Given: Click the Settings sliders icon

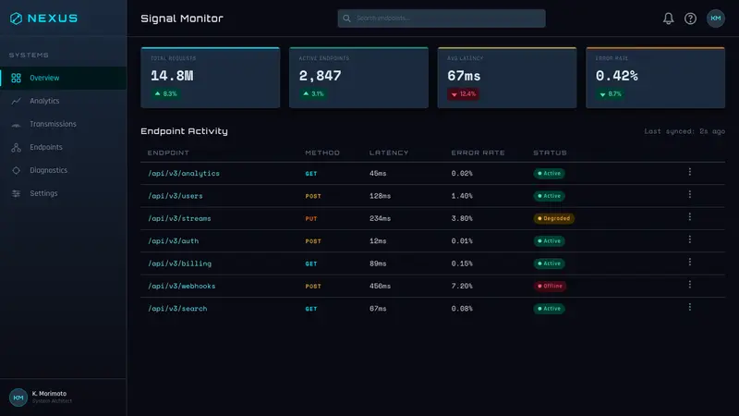Looking at the screenshot, I should pyautogui.click(x=16, y=193).
